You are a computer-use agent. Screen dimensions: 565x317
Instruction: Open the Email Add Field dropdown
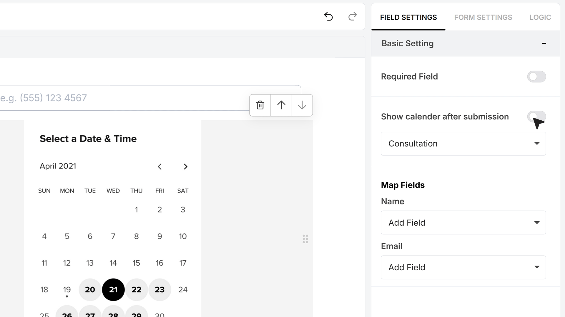[x=463, y=267]
